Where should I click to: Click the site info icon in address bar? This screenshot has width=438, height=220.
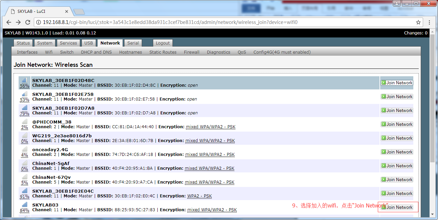[39, 22]
